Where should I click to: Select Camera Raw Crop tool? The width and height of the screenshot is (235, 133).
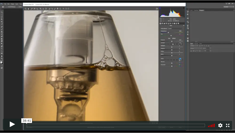point(41,9)
